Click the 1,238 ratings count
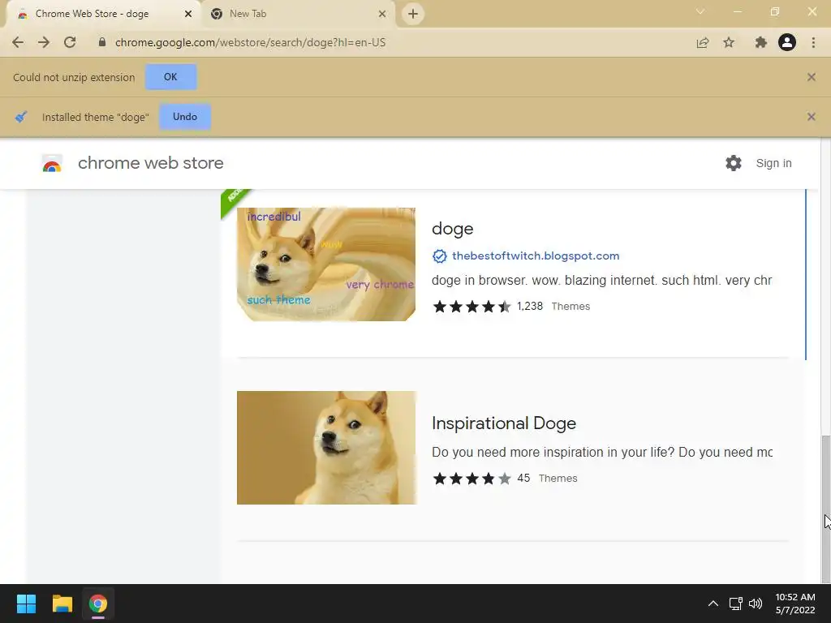831x623 pixels. pyautogui.click(x=530, y=306)
